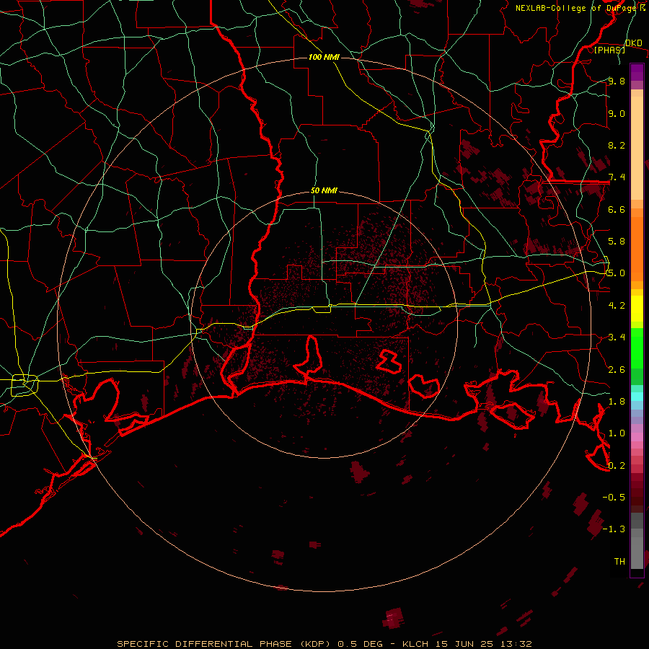Click the DKD product code label
The image size is (649, 649).
pyautogui.click(x=633, y=43)
